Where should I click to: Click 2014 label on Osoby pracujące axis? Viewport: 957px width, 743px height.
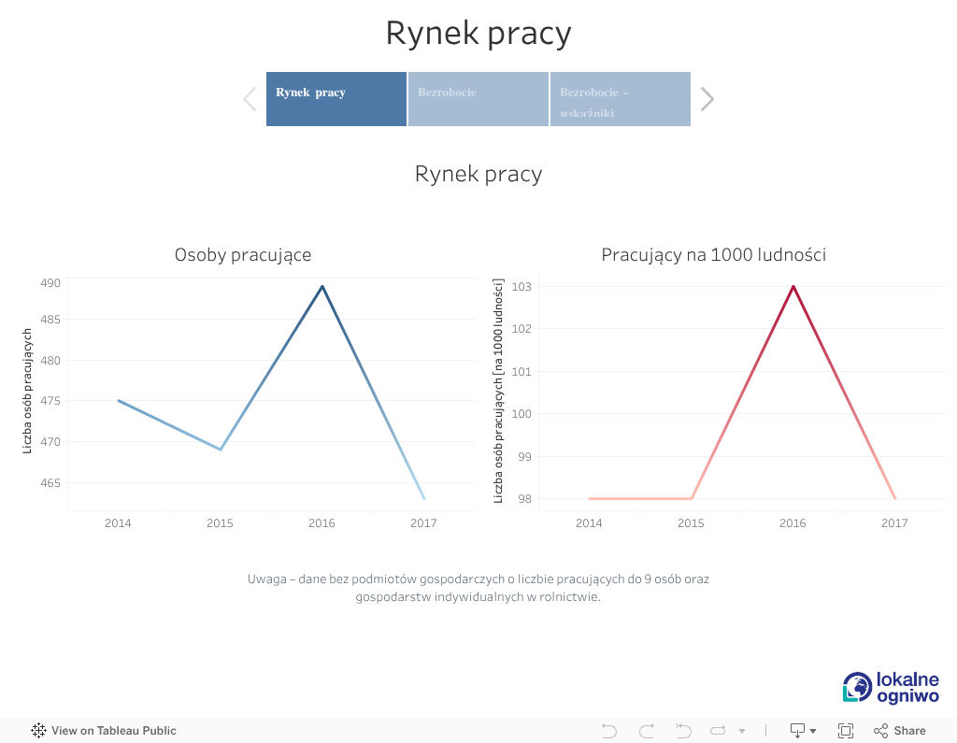[118, 522]
